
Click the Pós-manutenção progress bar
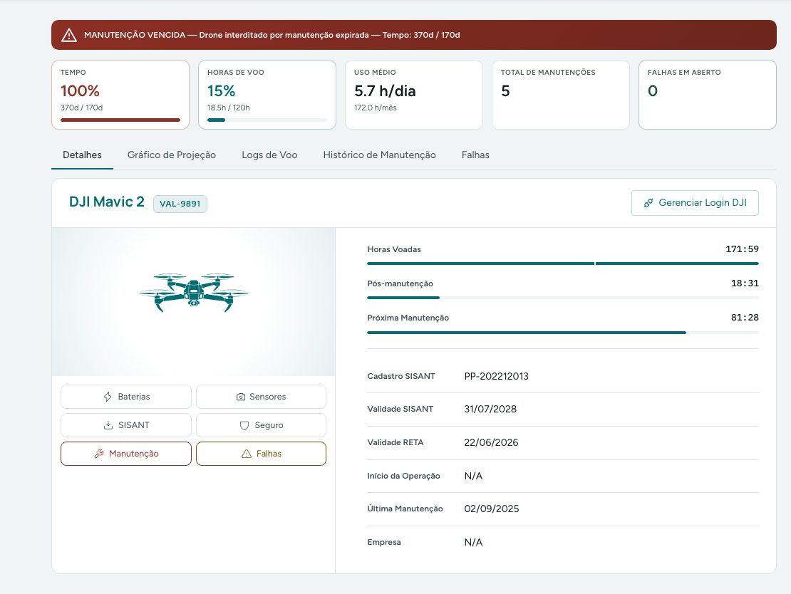[x=563, y=298]
